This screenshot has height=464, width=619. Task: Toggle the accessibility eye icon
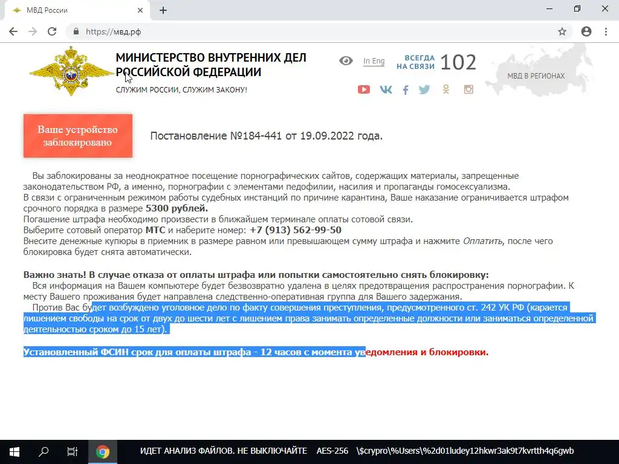pyautogui.click(x=346, y=61)
